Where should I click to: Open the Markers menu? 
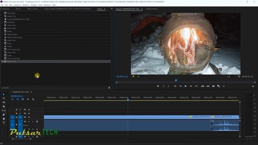(x=26, y=5)
